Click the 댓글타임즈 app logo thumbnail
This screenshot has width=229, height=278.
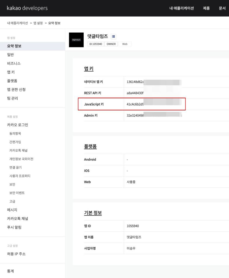pyautogui.click(x=76, y=40)
